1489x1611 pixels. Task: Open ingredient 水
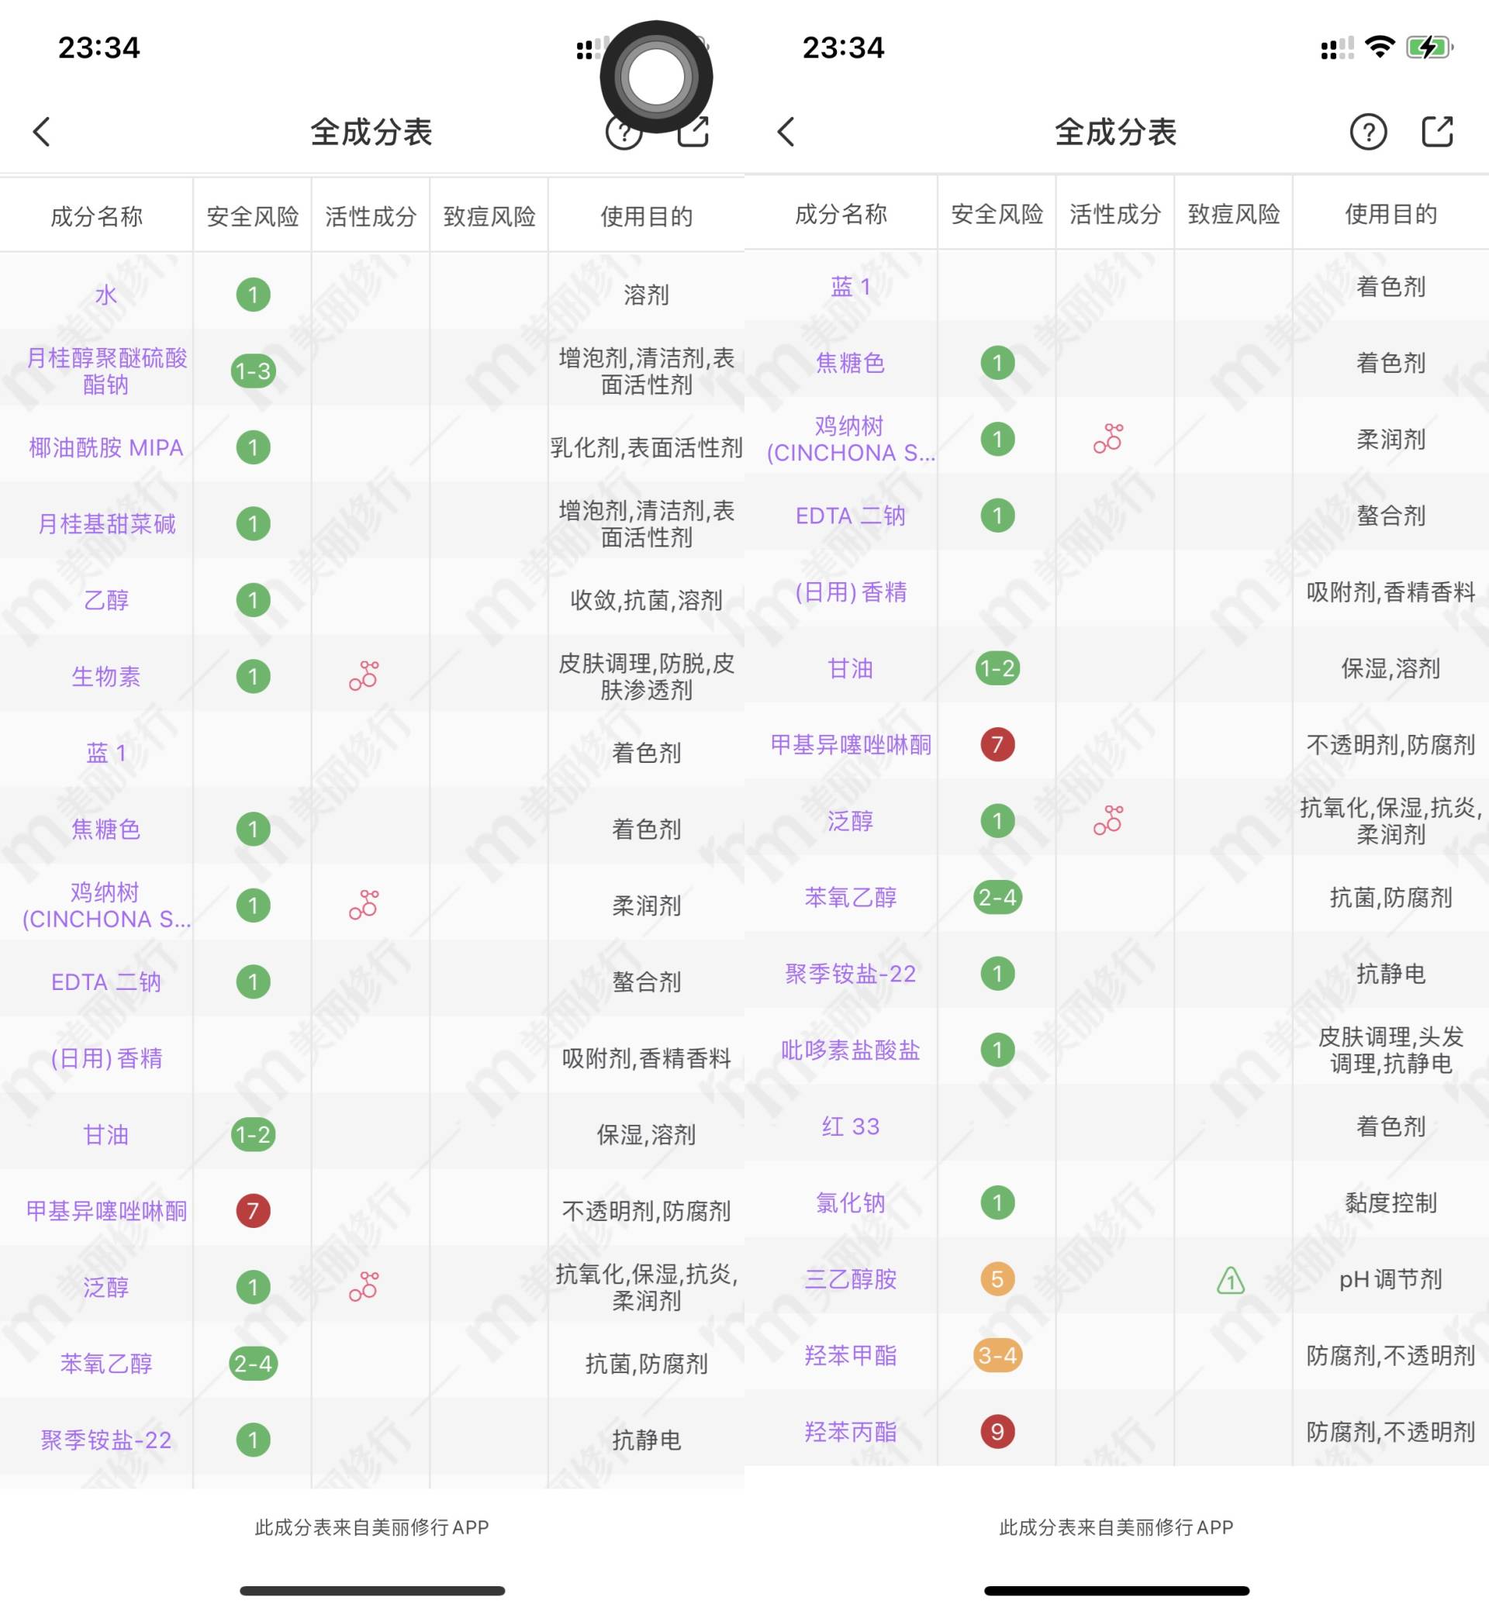click(x=106, y=295)
